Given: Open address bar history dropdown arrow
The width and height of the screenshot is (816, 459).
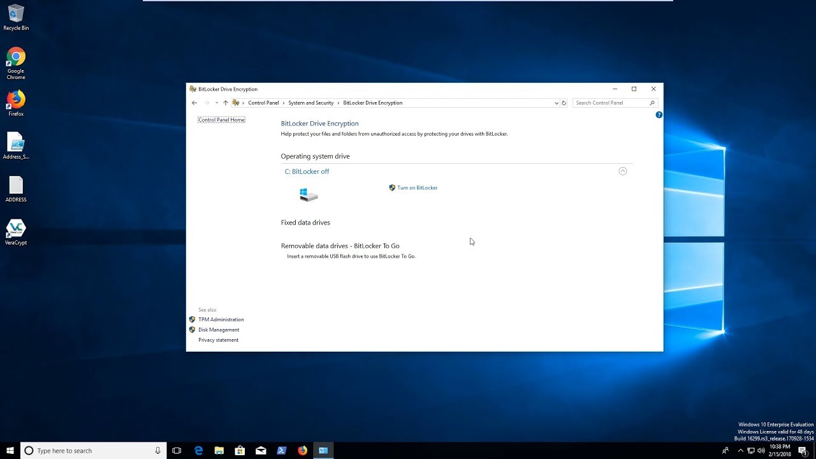Looking at the screenshot, I should (556, 103).
